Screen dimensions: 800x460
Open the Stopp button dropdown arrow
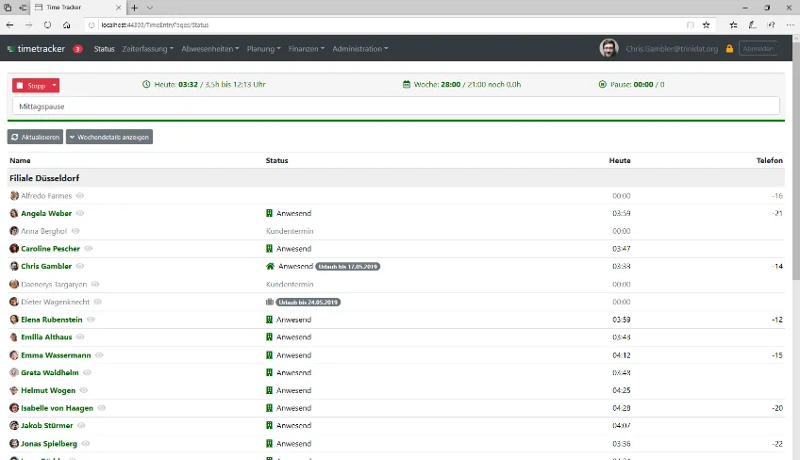pos(54,86)
